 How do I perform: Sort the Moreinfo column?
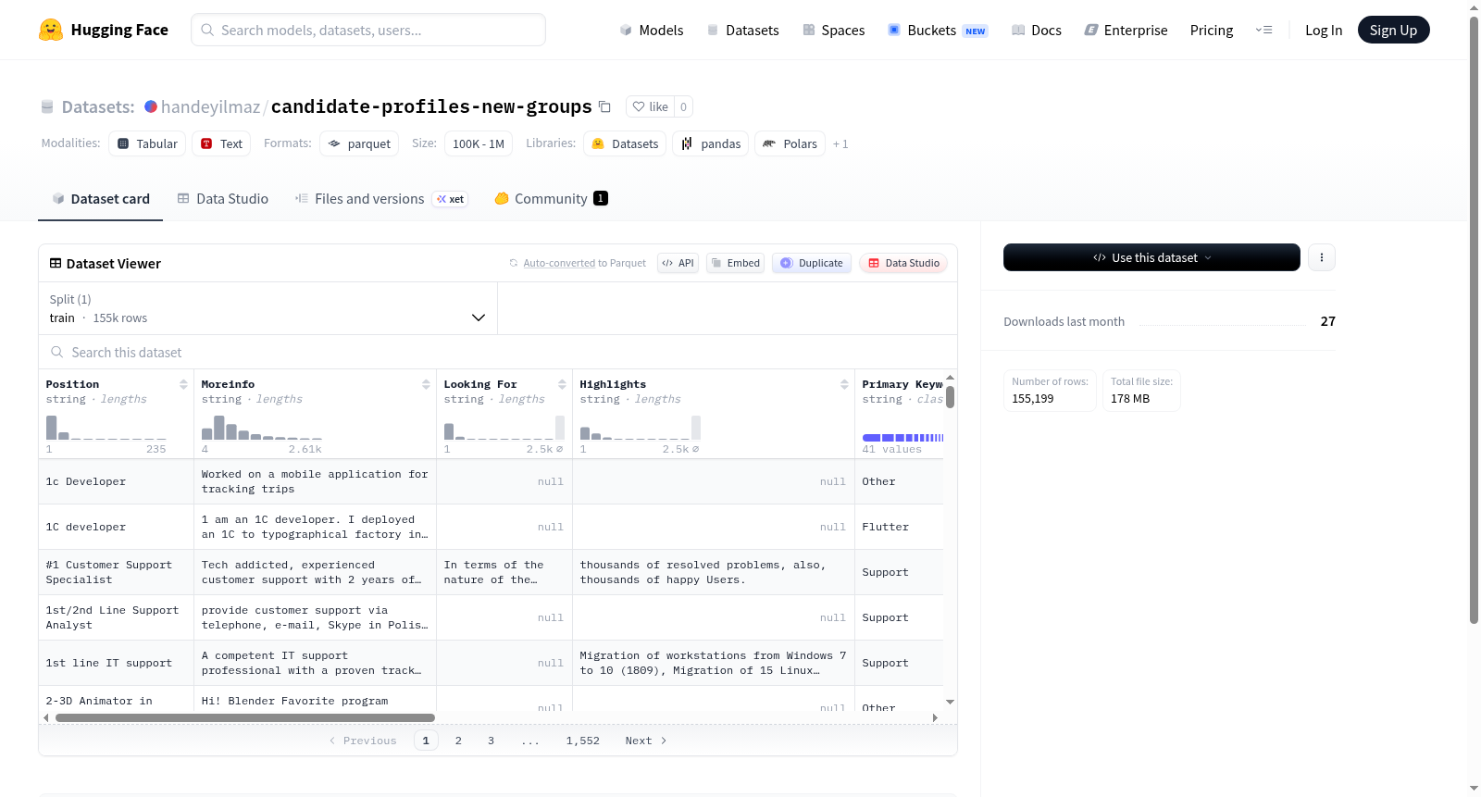point(426,384)
